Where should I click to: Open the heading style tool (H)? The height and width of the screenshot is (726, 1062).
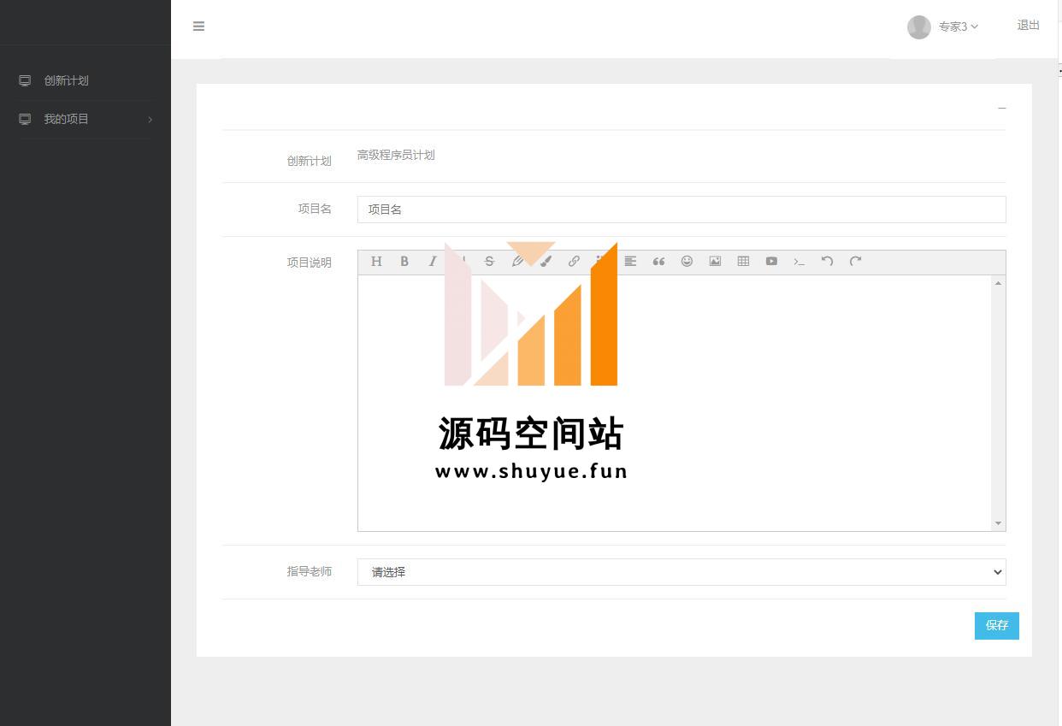click(x=376, y=262)
